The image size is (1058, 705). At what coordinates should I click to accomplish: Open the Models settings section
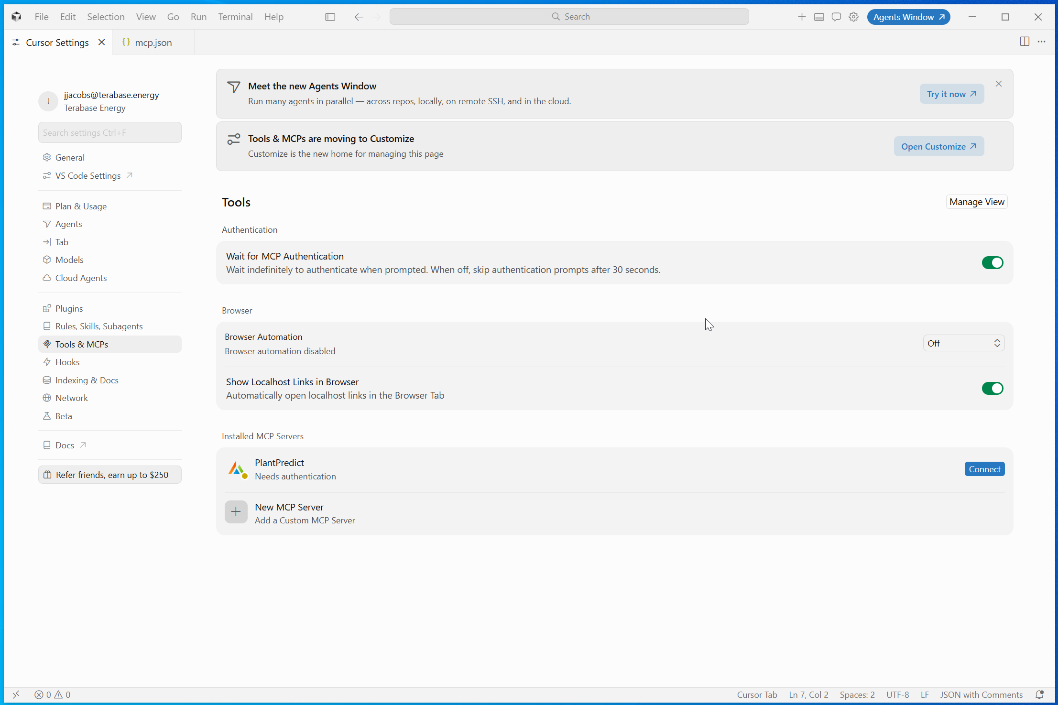110,260
